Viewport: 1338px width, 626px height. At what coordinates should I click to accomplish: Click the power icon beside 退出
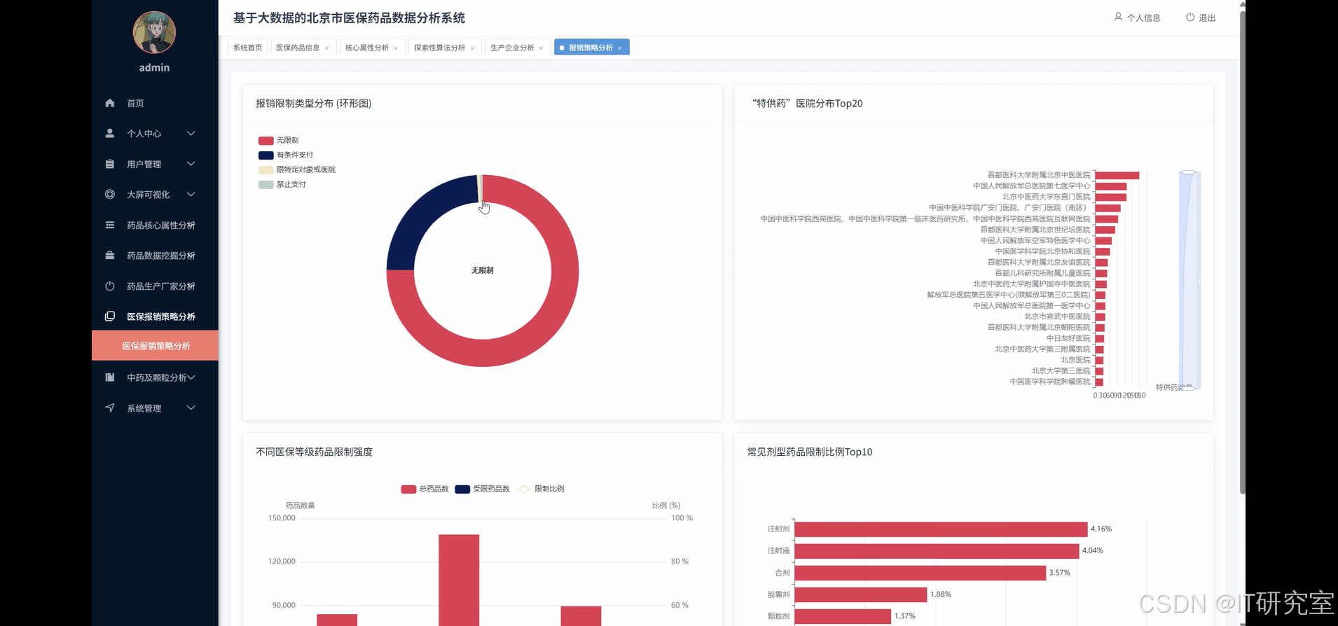point(1189,17)
